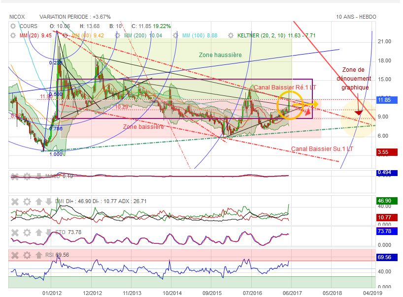Click the 05/2018 date axis label
The image size is (403, 297).
click(333, 293)
